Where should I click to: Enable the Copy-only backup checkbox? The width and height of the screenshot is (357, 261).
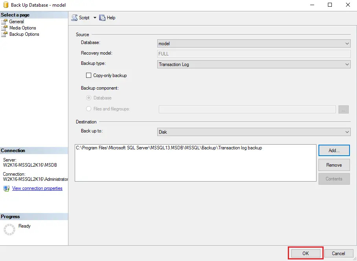click(88, 75)
